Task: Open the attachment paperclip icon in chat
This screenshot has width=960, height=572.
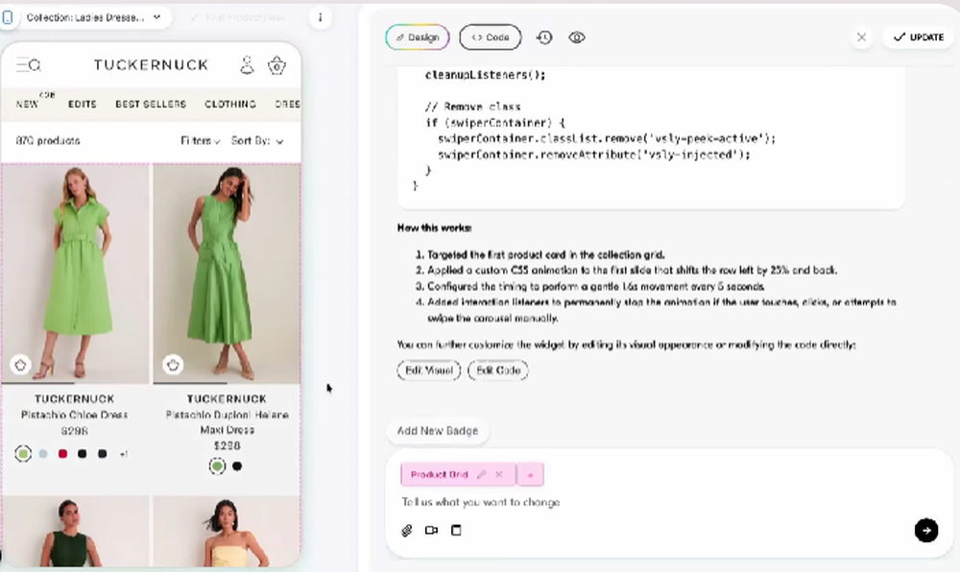Action: [406, 530]
